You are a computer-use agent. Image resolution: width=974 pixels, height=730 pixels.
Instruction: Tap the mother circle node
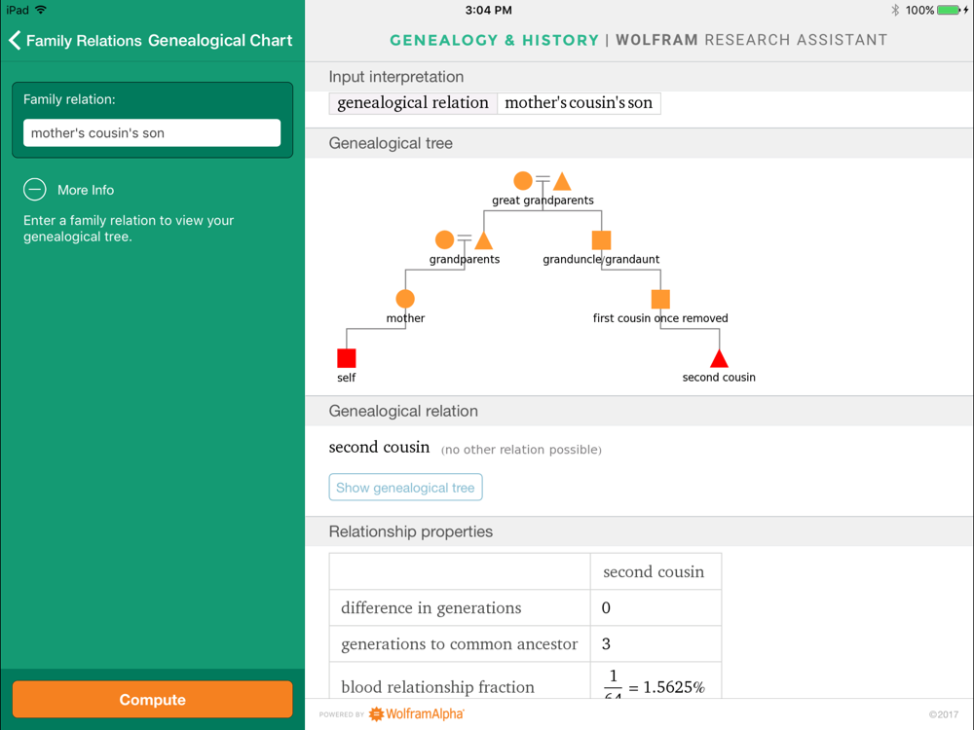point(405,299)
